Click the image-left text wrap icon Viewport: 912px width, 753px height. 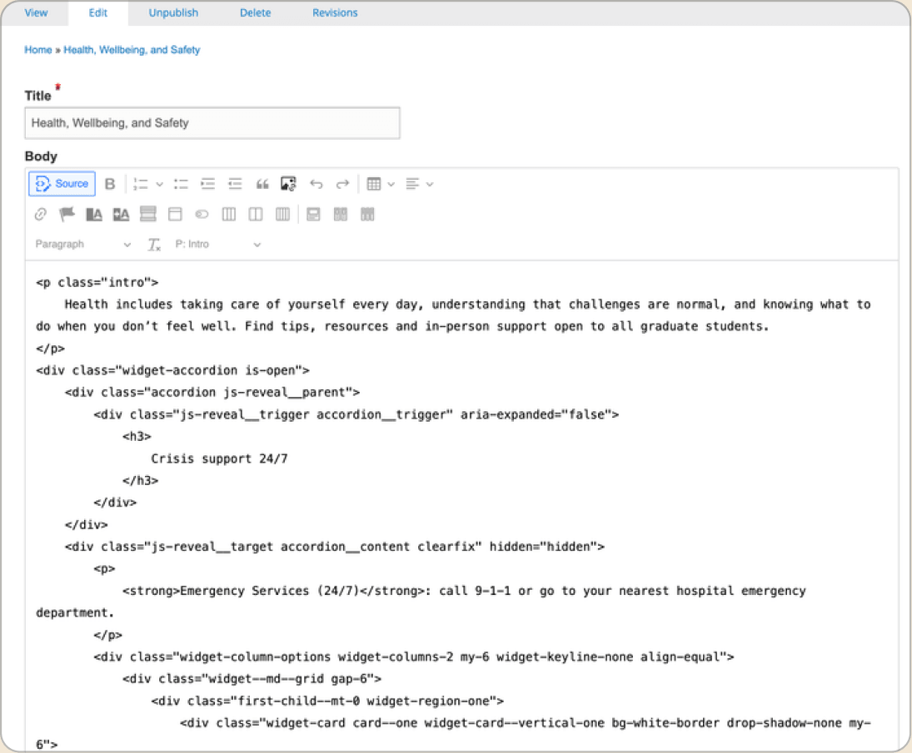(93, 215)
